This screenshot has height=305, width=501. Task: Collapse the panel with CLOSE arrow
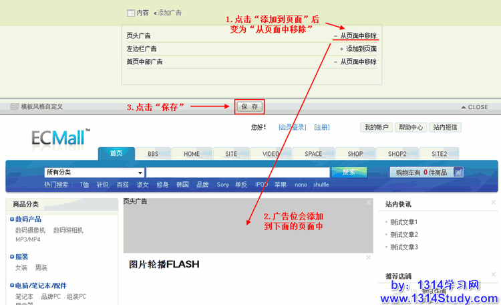(x=474, y=107)
